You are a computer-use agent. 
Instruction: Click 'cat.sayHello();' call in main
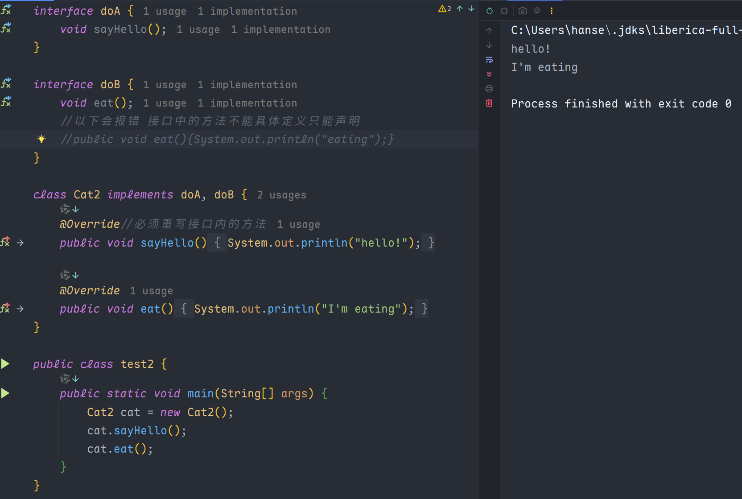coord(136,431)
